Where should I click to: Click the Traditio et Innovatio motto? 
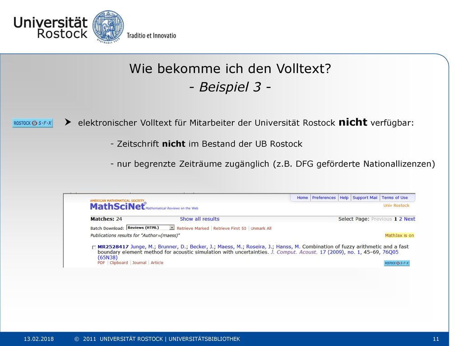[152, 36]
